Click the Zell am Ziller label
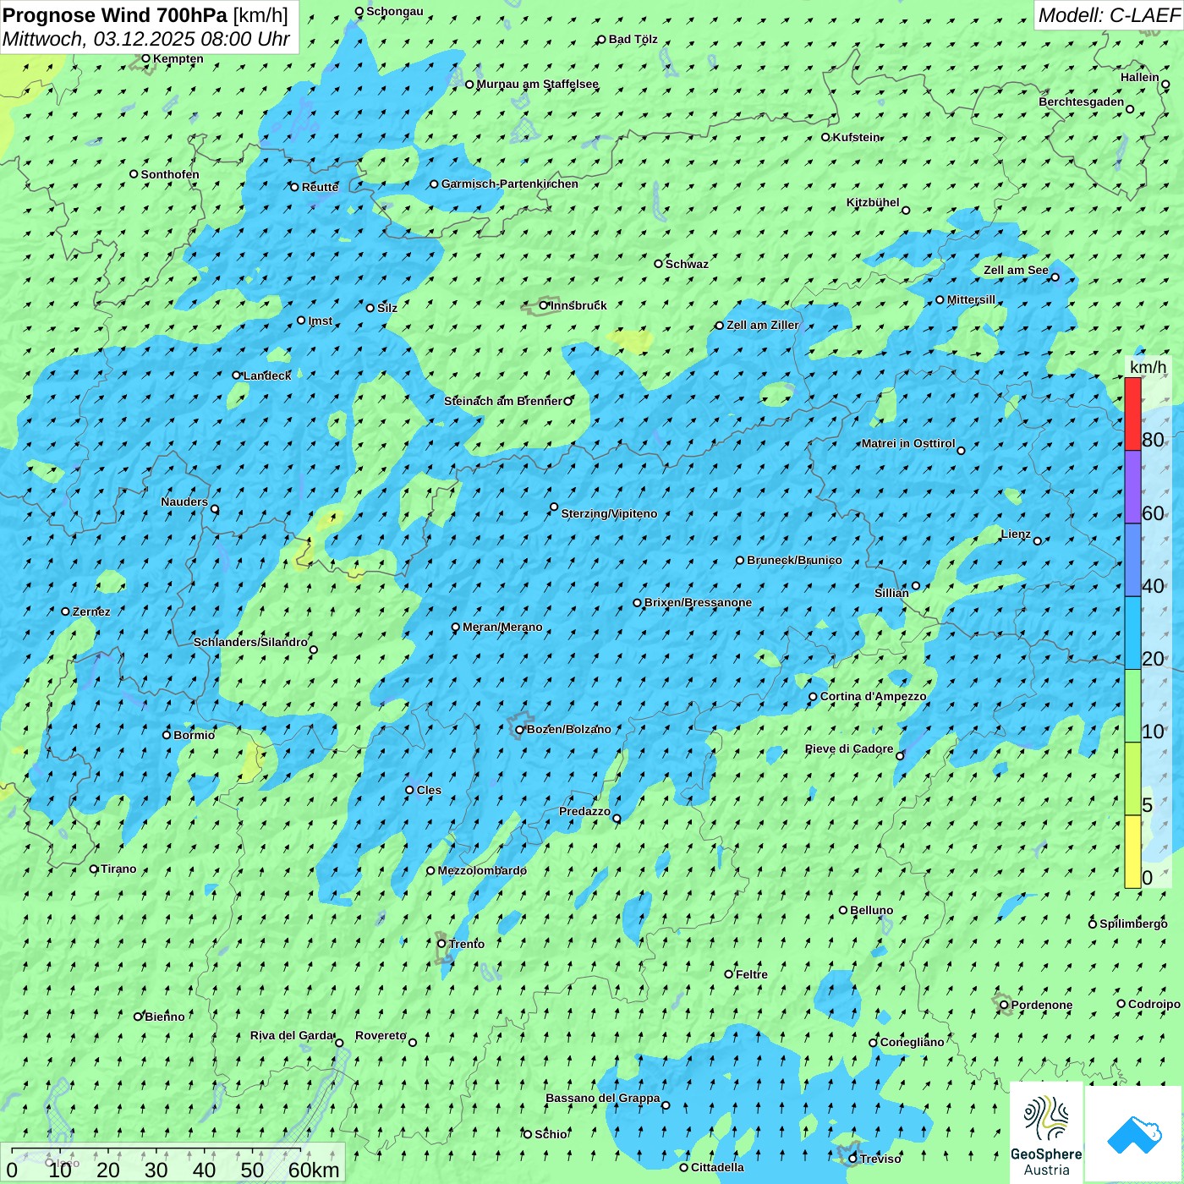Screen dimensions: 1184x1184 point(763,325)
